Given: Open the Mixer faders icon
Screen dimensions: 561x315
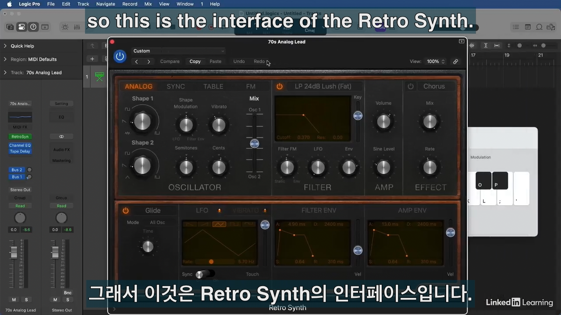Looking at the screenshot, I should pos(77,27).
